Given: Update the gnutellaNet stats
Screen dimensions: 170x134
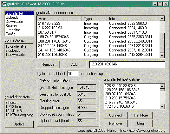Looking at the screenshot, I should point(19,124).
